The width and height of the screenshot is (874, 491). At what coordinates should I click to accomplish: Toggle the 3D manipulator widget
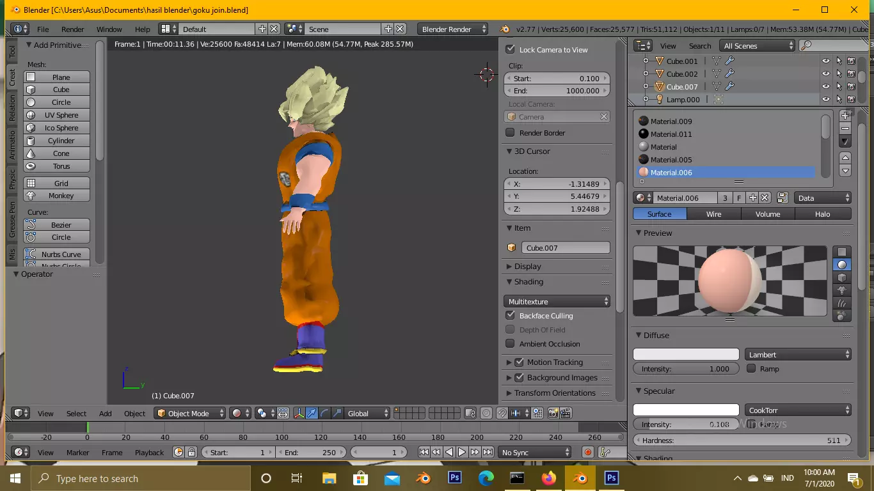click(299, 413)
